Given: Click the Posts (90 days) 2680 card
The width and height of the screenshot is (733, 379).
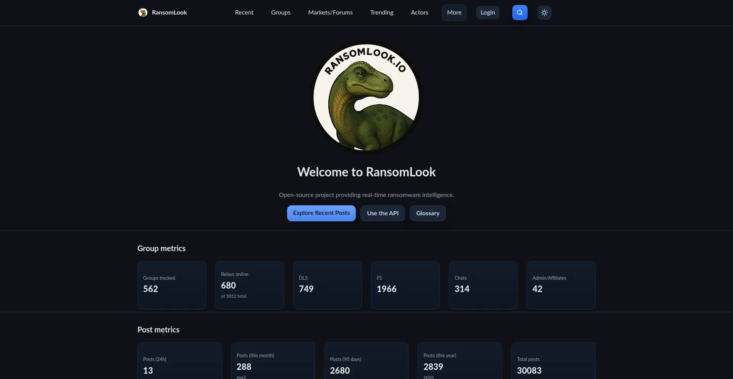Looking at the screenshot, I should [366, 361].
